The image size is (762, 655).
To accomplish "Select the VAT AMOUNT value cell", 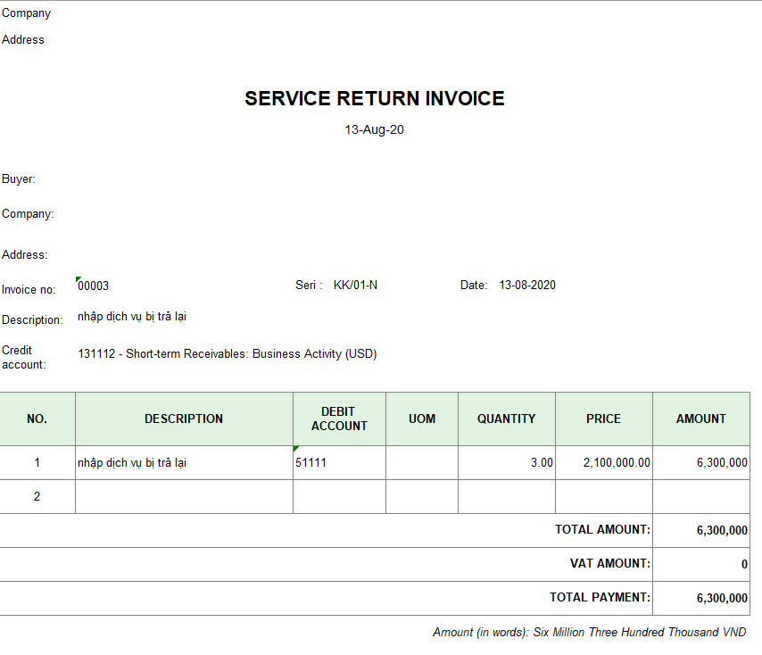I will [700, 564].
